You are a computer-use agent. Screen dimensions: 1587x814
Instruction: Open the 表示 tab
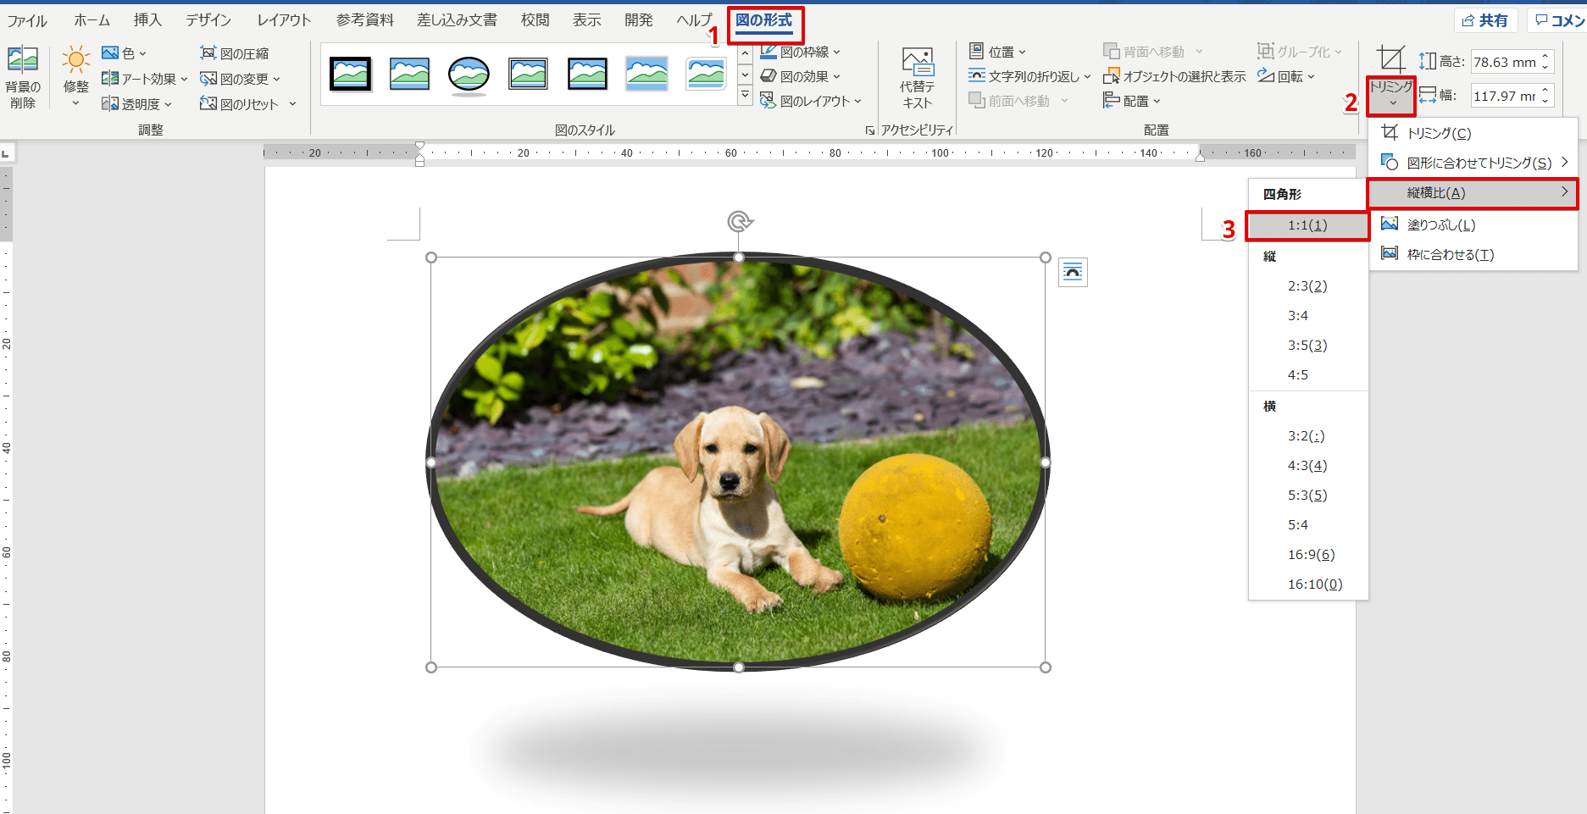(586, 20)
